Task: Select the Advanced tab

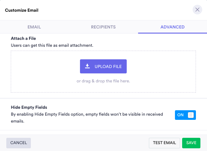Action: 172,27
